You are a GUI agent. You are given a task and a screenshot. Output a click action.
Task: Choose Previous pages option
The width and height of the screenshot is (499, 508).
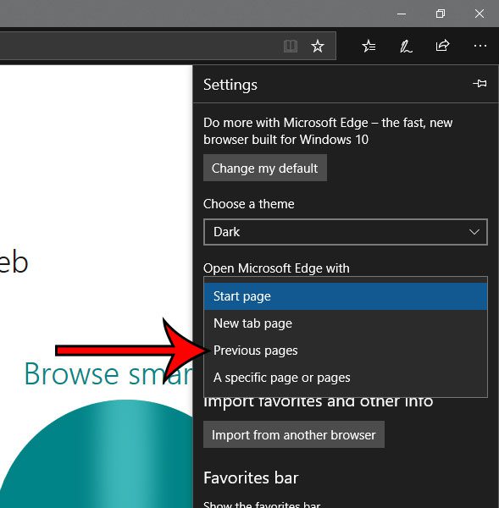pyautogui.click(x=346, y=351)
